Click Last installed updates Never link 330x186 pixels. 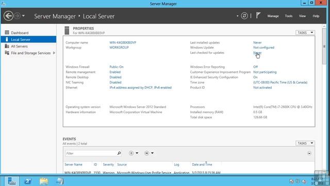257,42
